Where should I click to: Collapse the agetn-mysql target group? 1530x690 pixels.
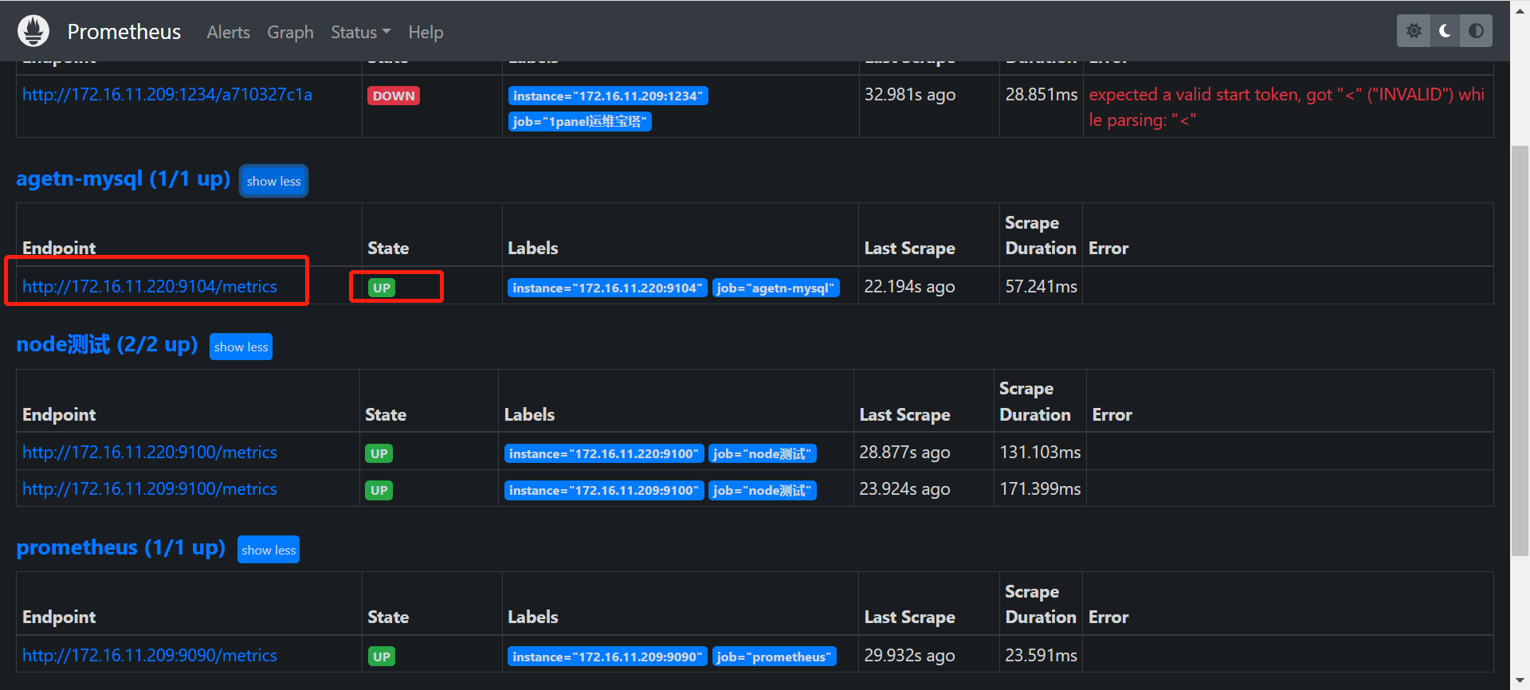click(273, 181)
